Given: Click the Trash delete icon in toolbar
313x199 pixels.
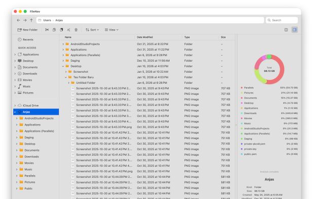Looking at the screenshot, I should [x=76, y=30].
